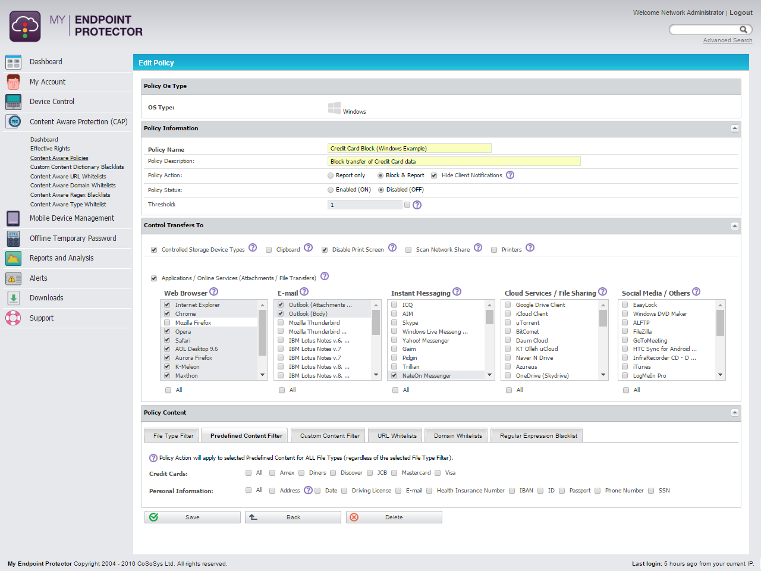This screenshot has width=761, height=571.
Task: Open Content Aware Policies submenu link
Action: tap(59, 158)
